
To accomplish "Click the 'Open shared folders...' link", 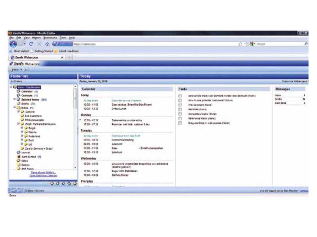I will (x=43, y=173).
